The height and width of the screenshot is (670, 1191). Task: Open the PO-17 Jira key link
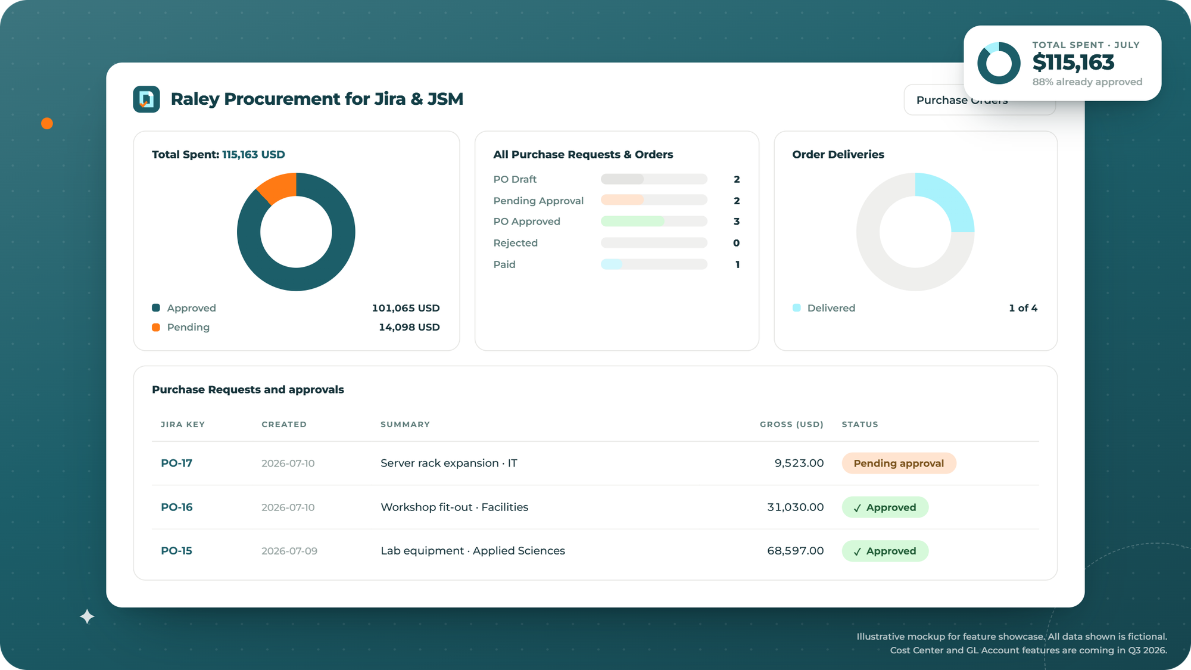(x=176, y=463)
